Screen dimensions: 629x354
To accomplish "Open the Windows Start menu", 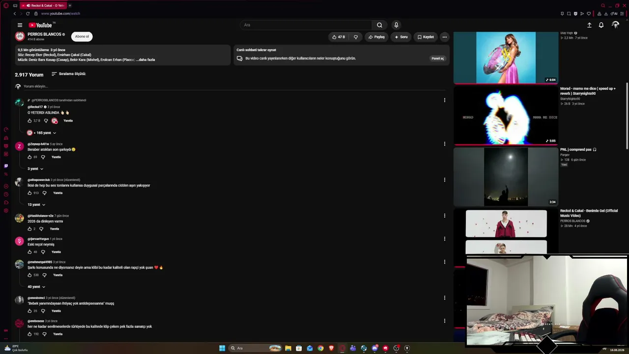I will click(x=222, y=348).
